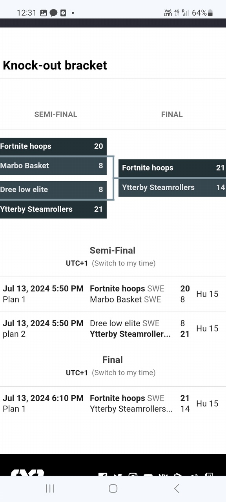
Task: Open Fortnite hoops semi-final bracket entry
Action: pyautogui.click(x=53, y=146)
